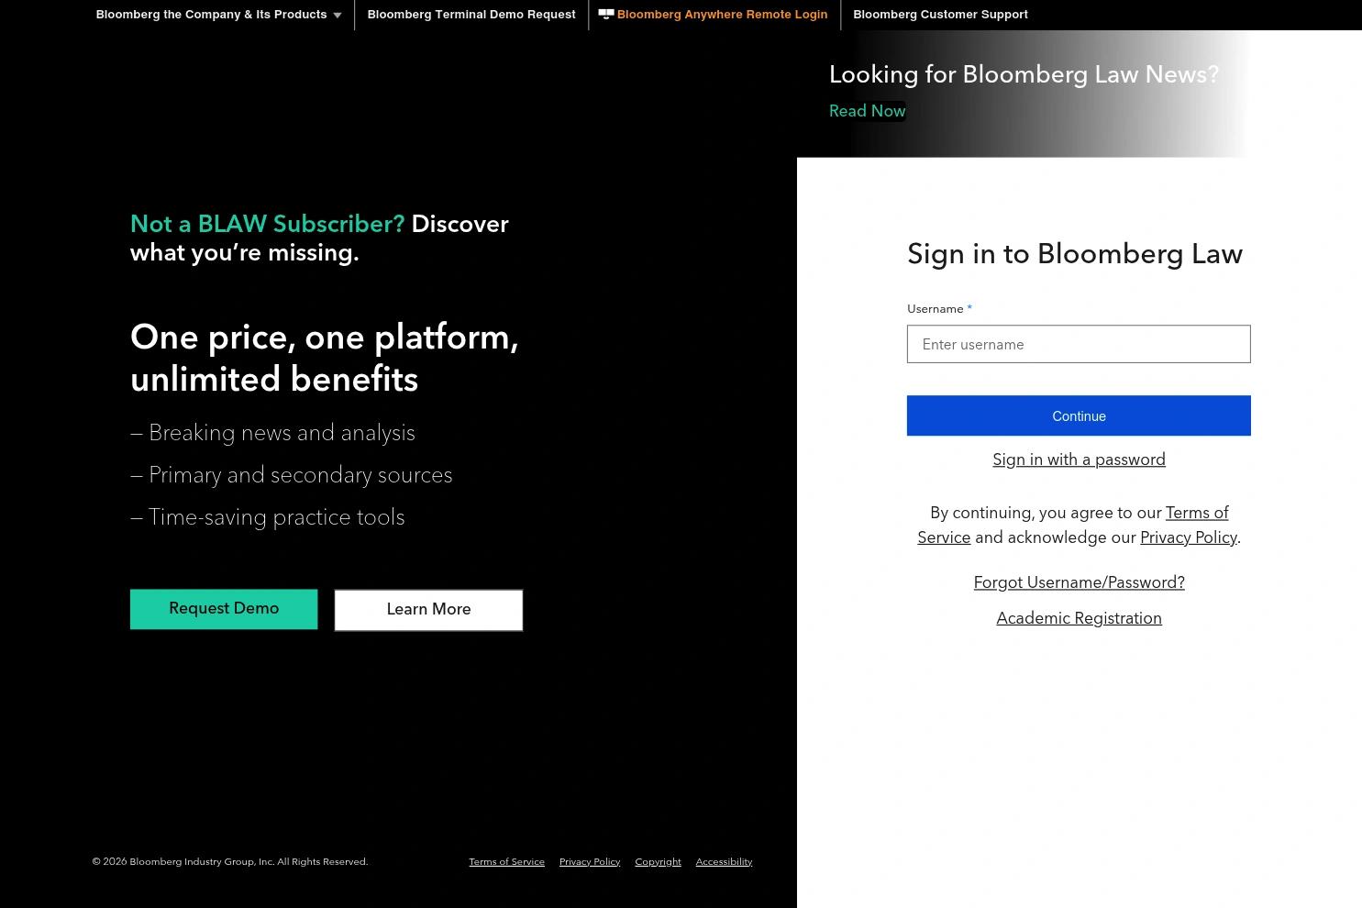Click the 2026 Bloomberg Industry Group copyright notice
Screen dimensions: 1362x908
click(x=229, y=861)
